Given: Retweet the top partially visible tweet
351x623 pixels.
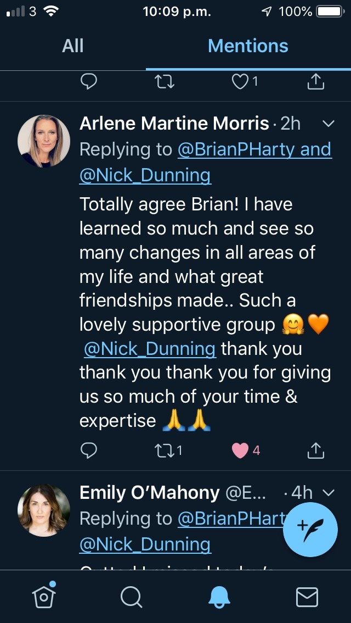Looking at the screenshot, I should click(164, 82).
